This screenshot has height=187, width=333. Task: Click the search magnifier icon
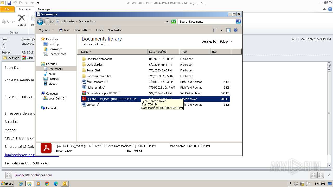238,22
